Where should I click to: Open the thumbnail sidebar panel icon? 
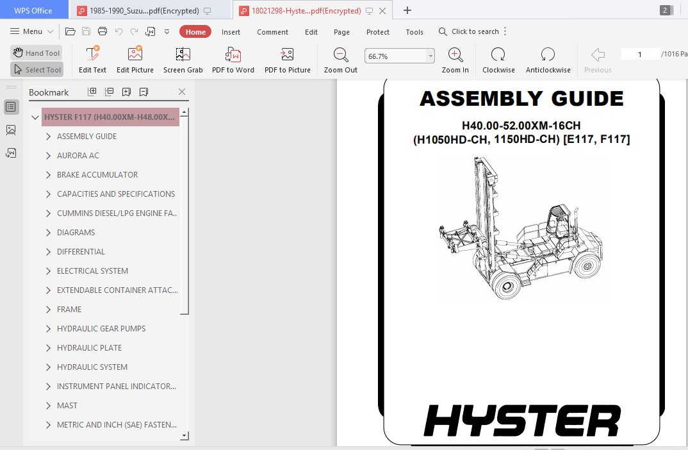pyautogui.click(x=11, y=129)
